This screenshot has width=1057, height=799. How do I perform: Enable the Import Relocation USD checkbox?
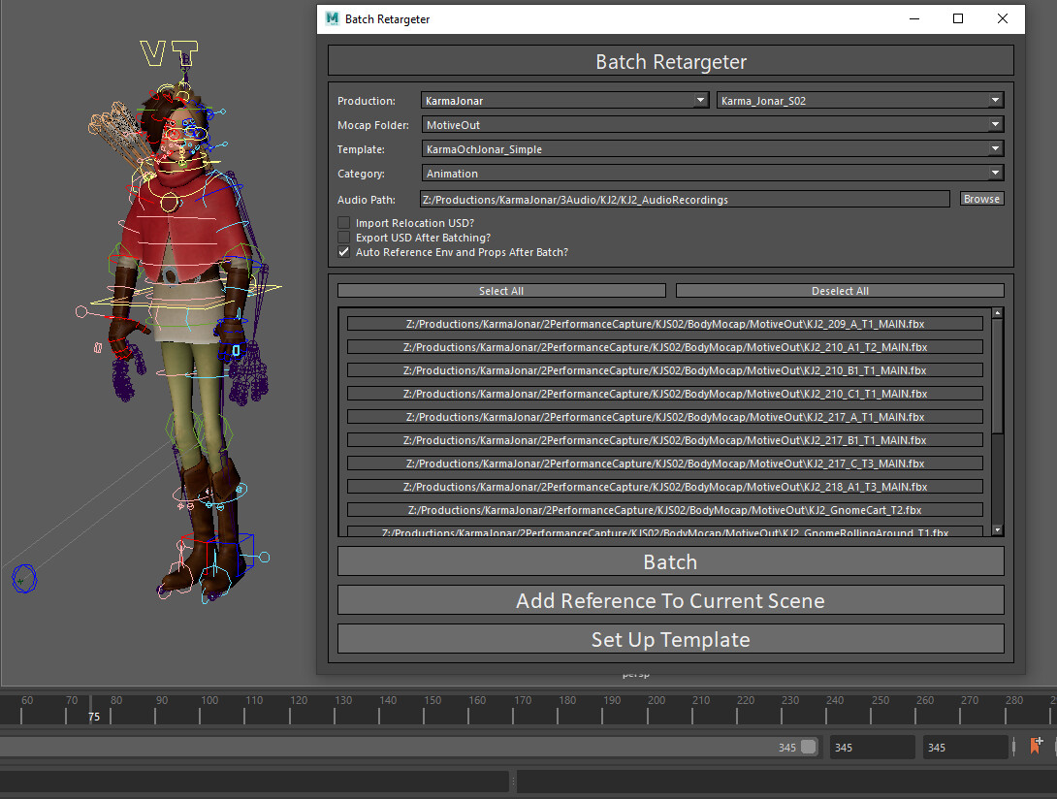(x=343, y=222)
